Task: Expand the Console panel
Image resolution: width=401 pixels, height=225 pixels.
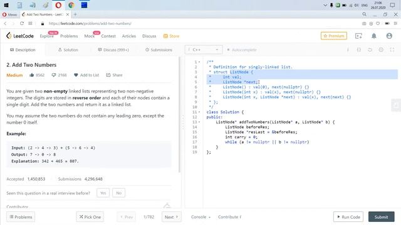Action: tap(200, 217)
